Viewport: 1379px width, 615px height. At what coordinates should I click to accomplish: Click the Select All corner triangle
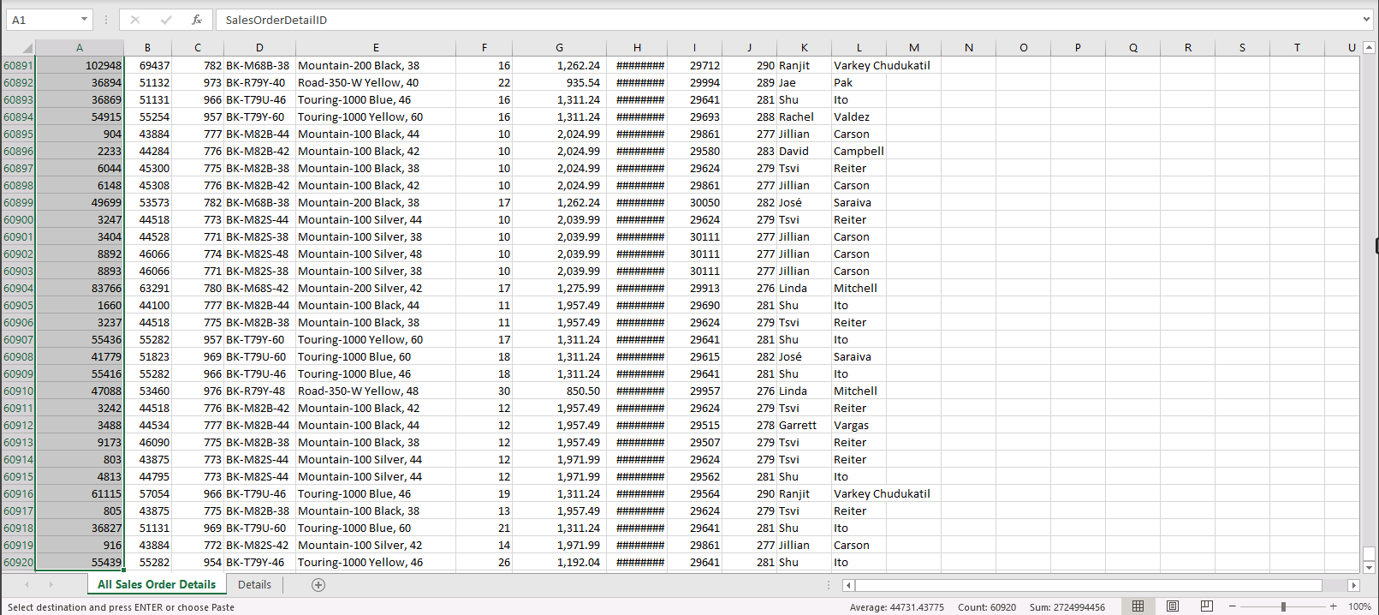tap(27, 48)
